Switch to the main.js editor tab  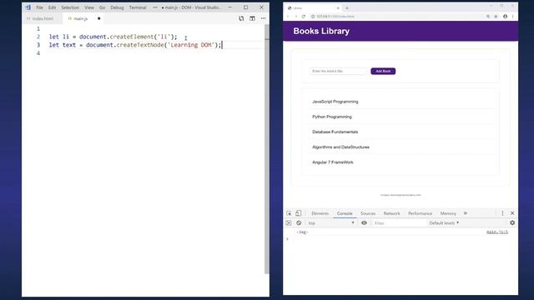(x=81, y=18)
